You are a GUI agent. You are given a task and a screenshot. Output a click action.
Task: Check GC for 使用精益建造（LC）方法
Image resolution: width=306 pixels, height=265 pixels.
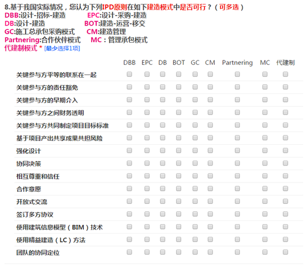[195, 239]
